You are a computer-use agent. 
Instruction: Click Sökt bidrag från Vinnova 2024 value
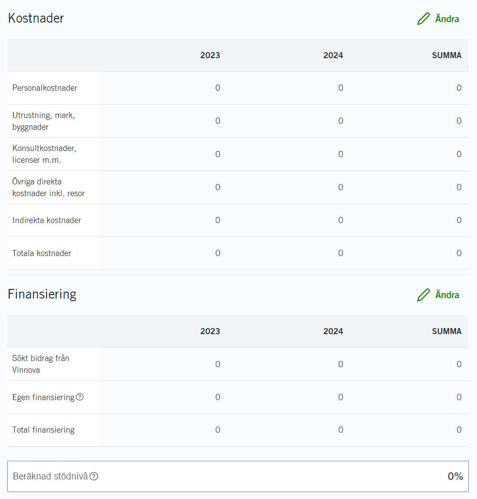[x=341, y=364]
